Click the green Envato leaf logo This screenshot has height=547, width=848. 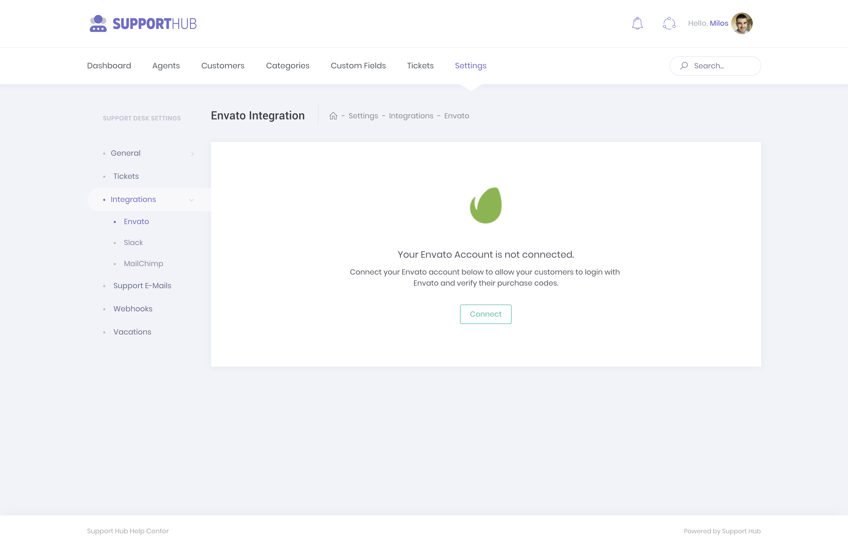click(x=486, y=205)
